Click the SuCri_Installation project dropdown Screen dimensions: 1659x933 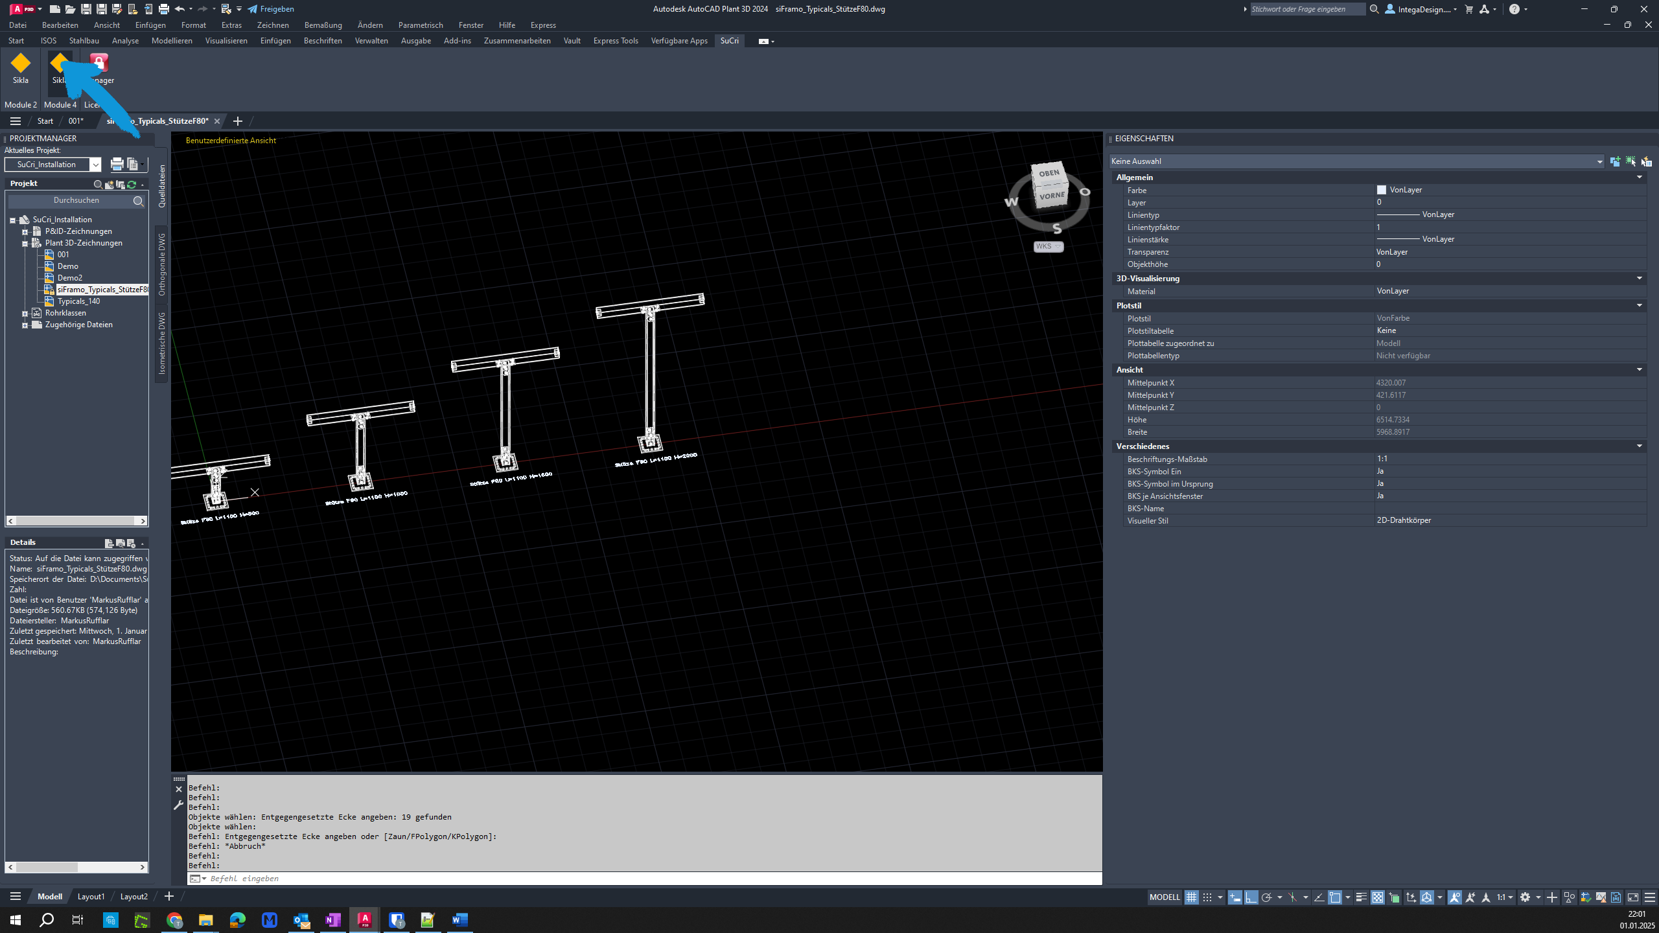(93, 163)
